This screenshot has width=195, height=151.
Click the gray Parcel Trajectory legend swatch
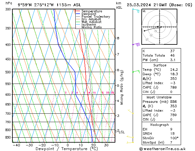pos(78,16)
